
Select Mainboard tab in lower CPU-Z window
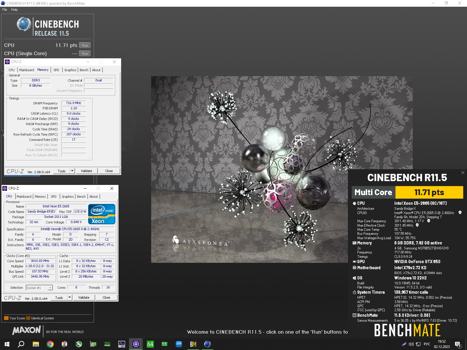(x=24, y=197)
